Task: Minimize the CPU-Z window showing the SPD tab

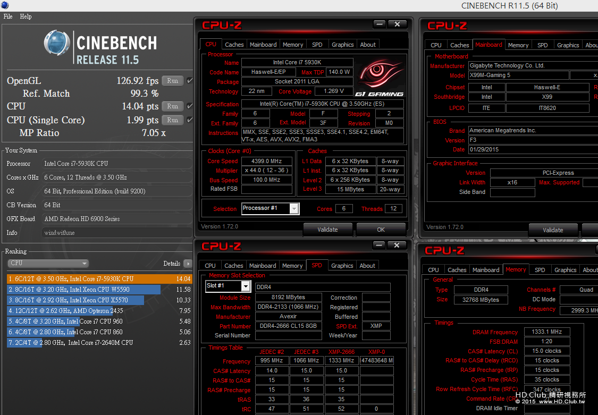Action: pyautogui.click(x=379, y=245)
